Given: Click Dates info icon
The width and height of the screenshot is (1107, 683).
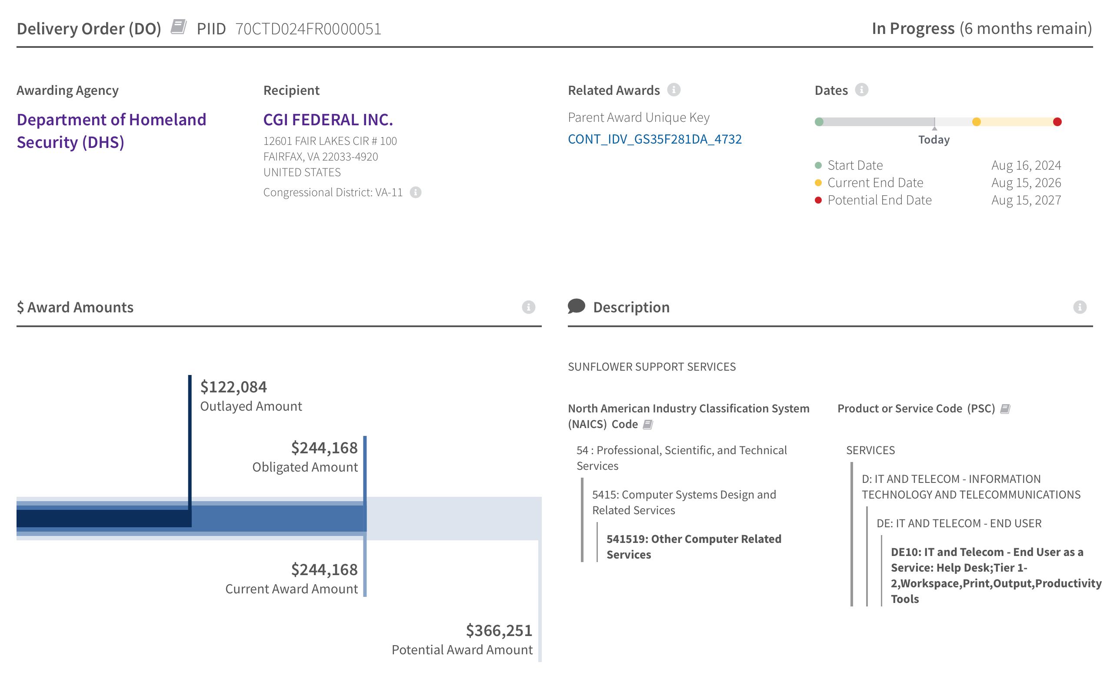Looking at the screenshot, I should tap(861, 90).
